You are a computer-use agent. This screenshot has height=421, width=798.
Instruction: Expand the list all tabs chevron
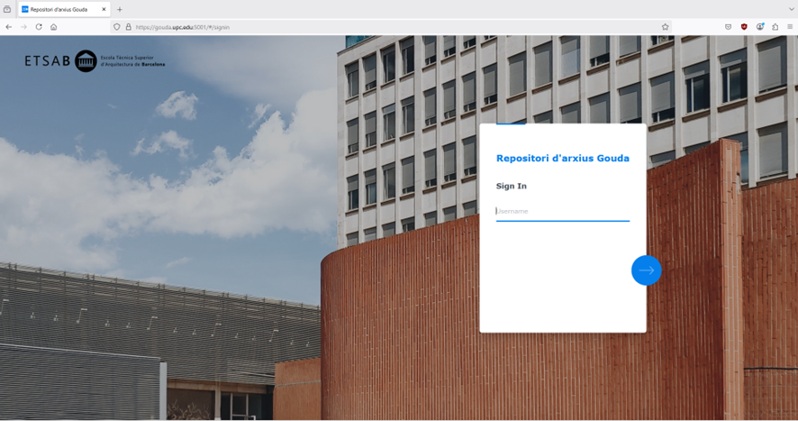791,9
